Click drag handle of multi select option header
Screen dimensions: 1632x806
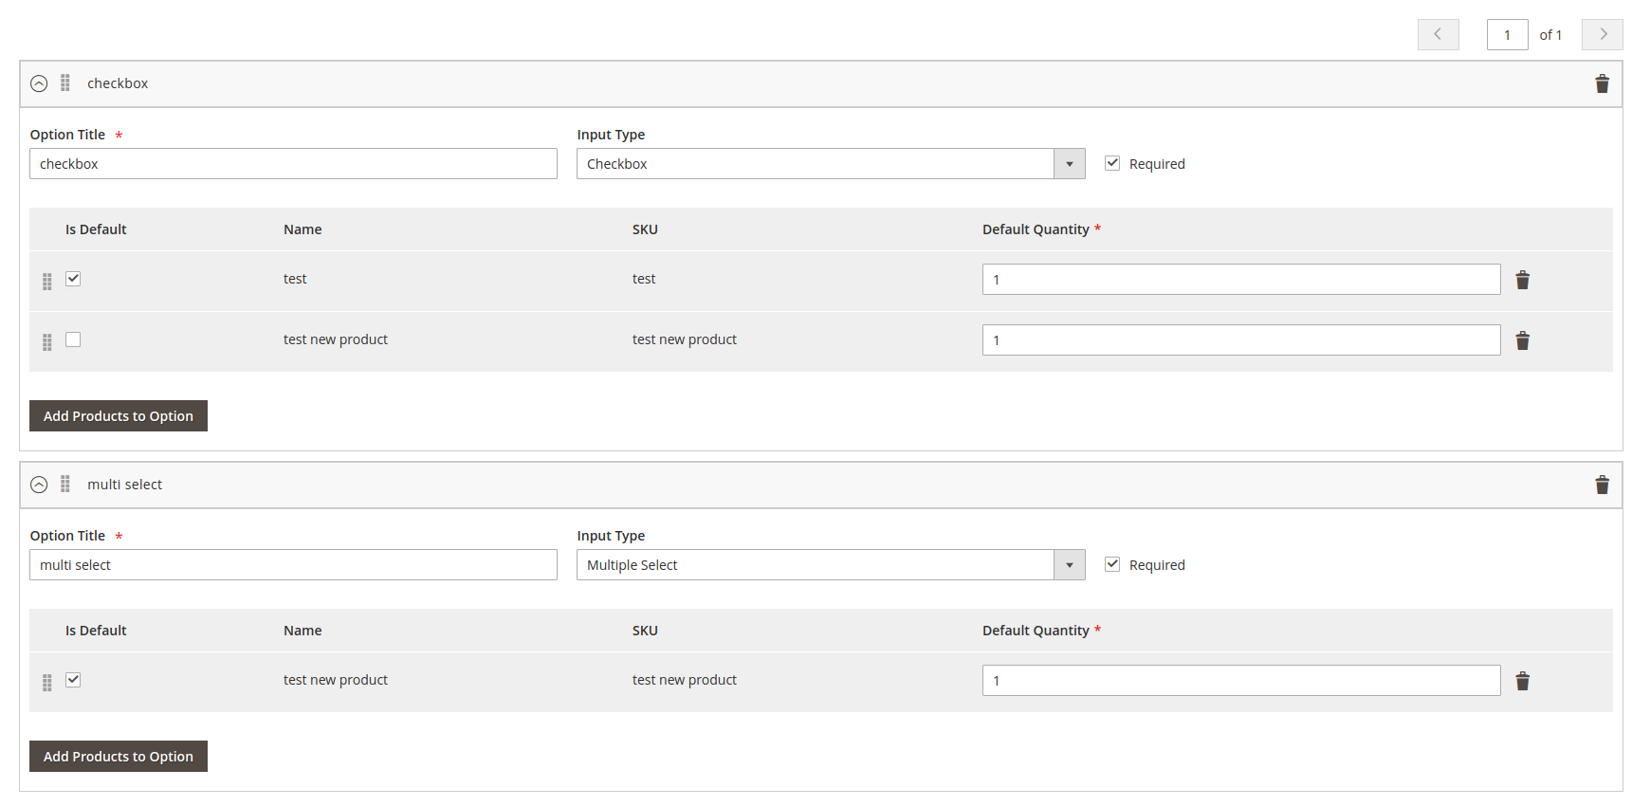(65, 485)
